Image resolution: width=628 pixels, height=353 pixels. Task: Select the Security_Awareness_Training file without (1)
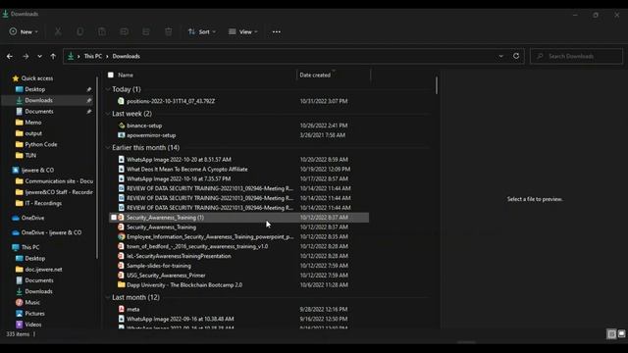(x=161, y=227)
